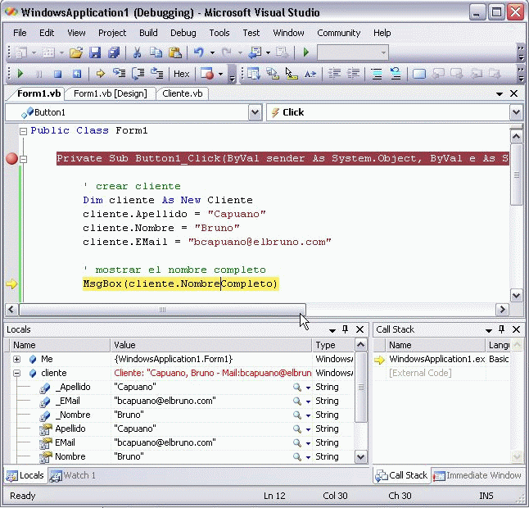Open the File menu
The image size is (529, 508).
(20, 33)
